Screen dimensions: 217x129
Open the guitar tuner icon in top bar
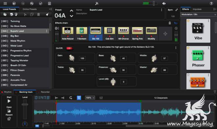tap(97, 4)
